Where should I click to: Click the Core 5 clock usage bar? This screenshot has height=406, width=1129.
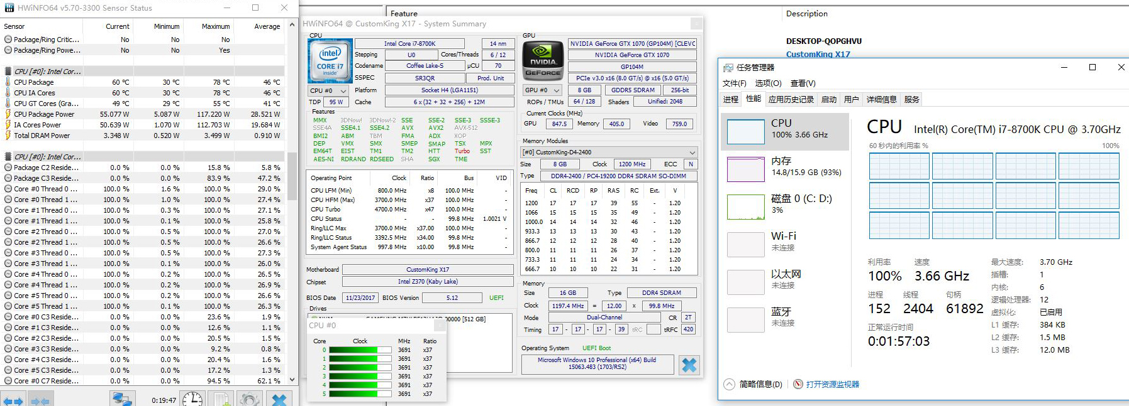pyautogui.click(x=360, y=394)
